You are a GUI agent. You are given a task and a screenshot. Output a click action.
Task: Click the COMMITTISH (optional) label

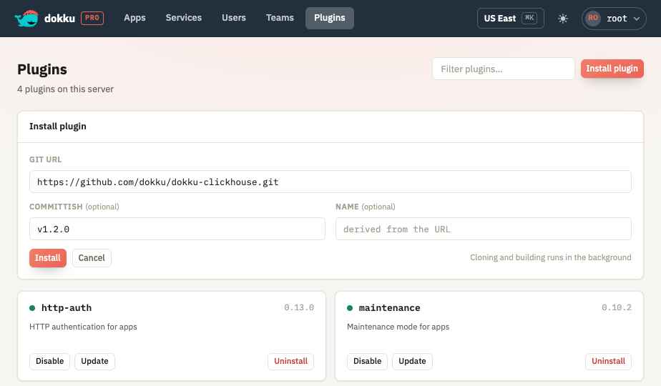point(74,207)
